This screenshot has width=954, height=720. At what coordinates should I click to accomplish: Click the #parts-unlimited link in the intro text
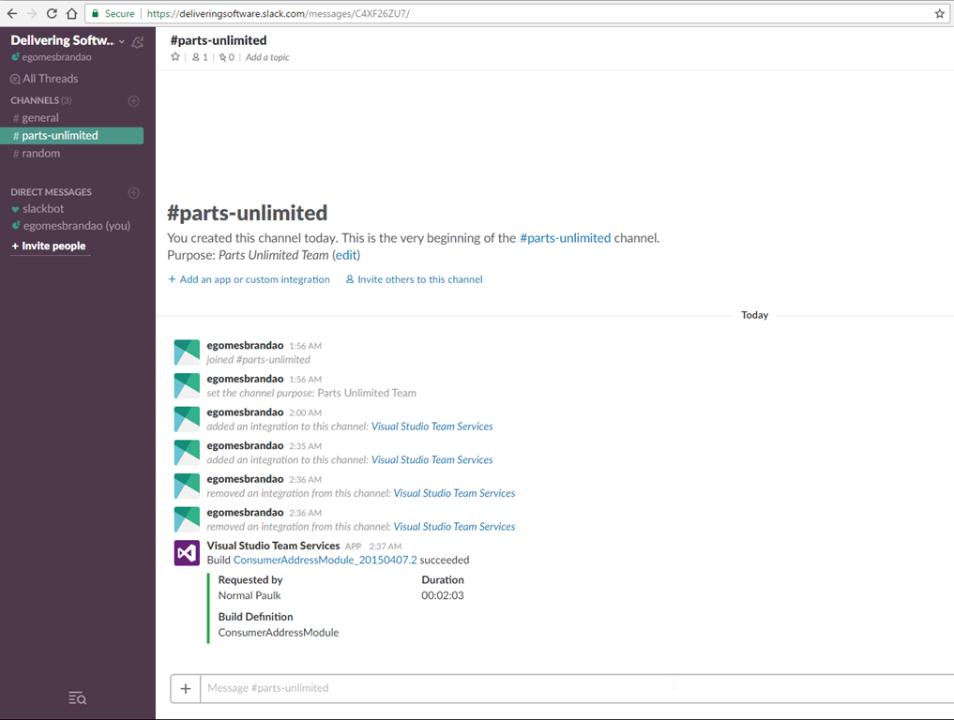(x=566, y=238)
